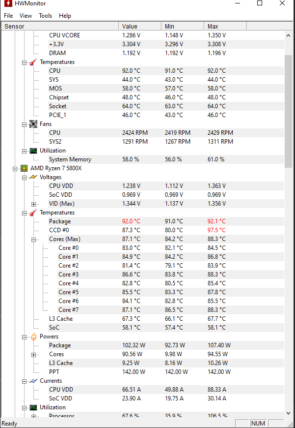This screenshot has width=295, height=428.
Task: Click the motherboard Utilization graph icon
Action: [x=33, y=151]
